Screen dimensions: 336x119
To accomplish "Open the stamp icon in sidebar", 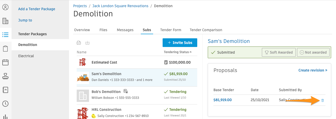I will 5,76.
